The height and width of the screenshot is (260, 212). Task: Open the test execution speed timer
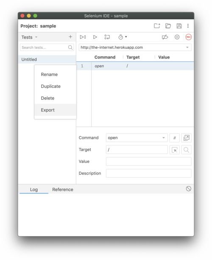[123, 37]
